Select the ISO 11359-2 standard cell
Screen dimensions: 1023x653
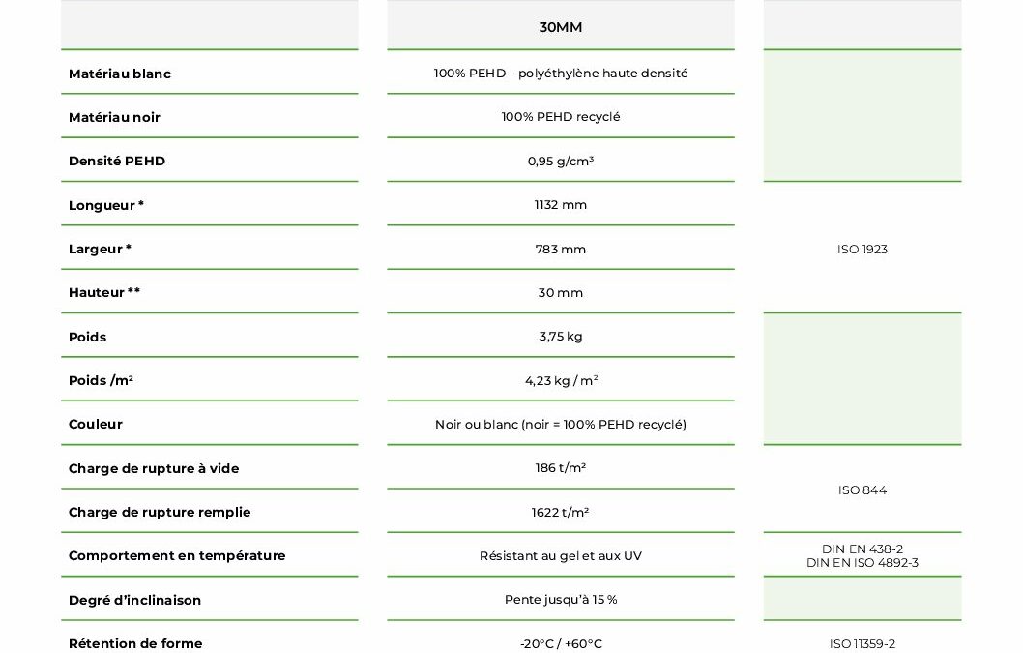(862, 643)
